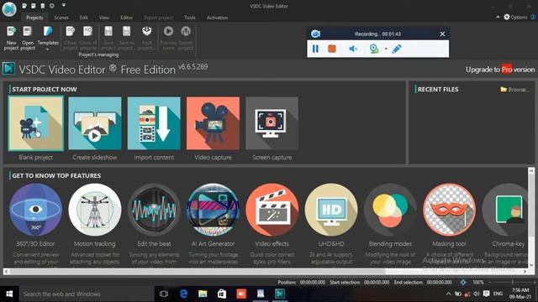Switch to the Editor tab
The height and width of the screenshot is (302, 538).
pos(126,18)
